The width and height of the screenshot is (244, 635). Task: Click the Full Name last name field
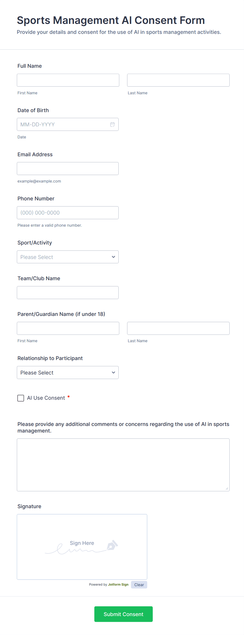[178, 80]
